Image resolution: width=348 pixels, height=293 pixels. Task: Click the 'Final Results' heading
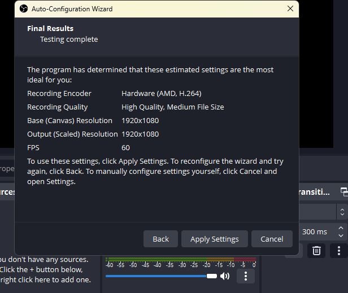50,29
